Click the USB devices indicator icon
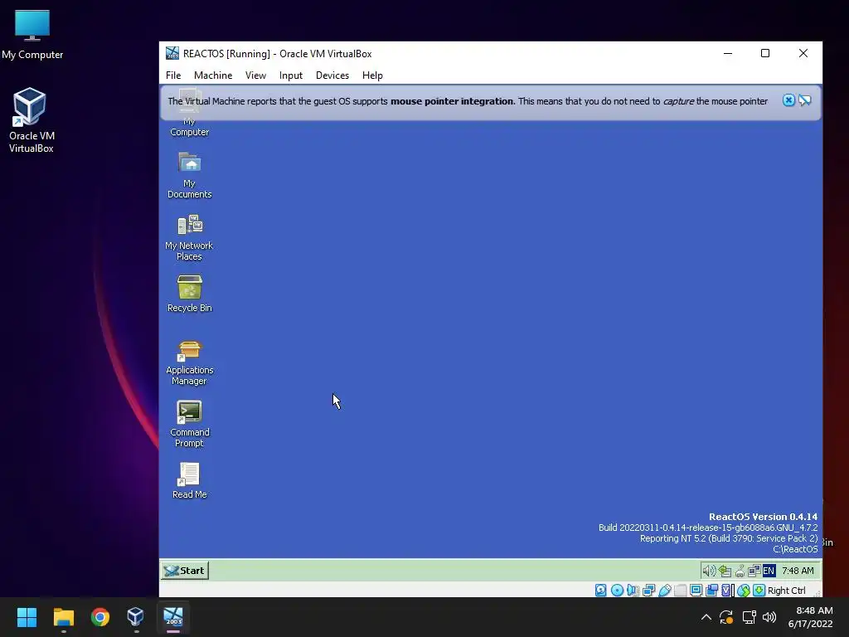The width and height of the screenshot is (849, 637). coord(664,591)
